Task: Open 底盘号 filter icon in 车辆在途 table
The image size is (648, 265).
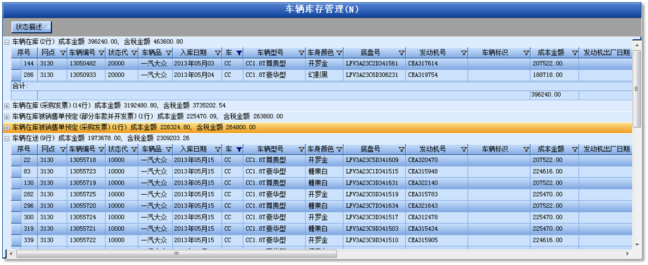Action: click(401, 149)
